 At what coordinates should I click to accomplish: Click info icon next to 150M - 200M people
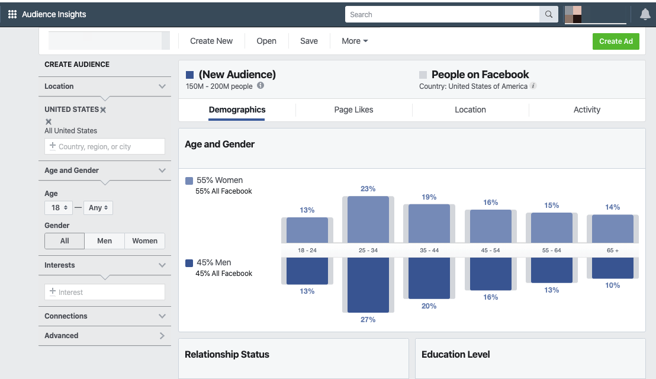pyautogui.click(x=261, y=85)
